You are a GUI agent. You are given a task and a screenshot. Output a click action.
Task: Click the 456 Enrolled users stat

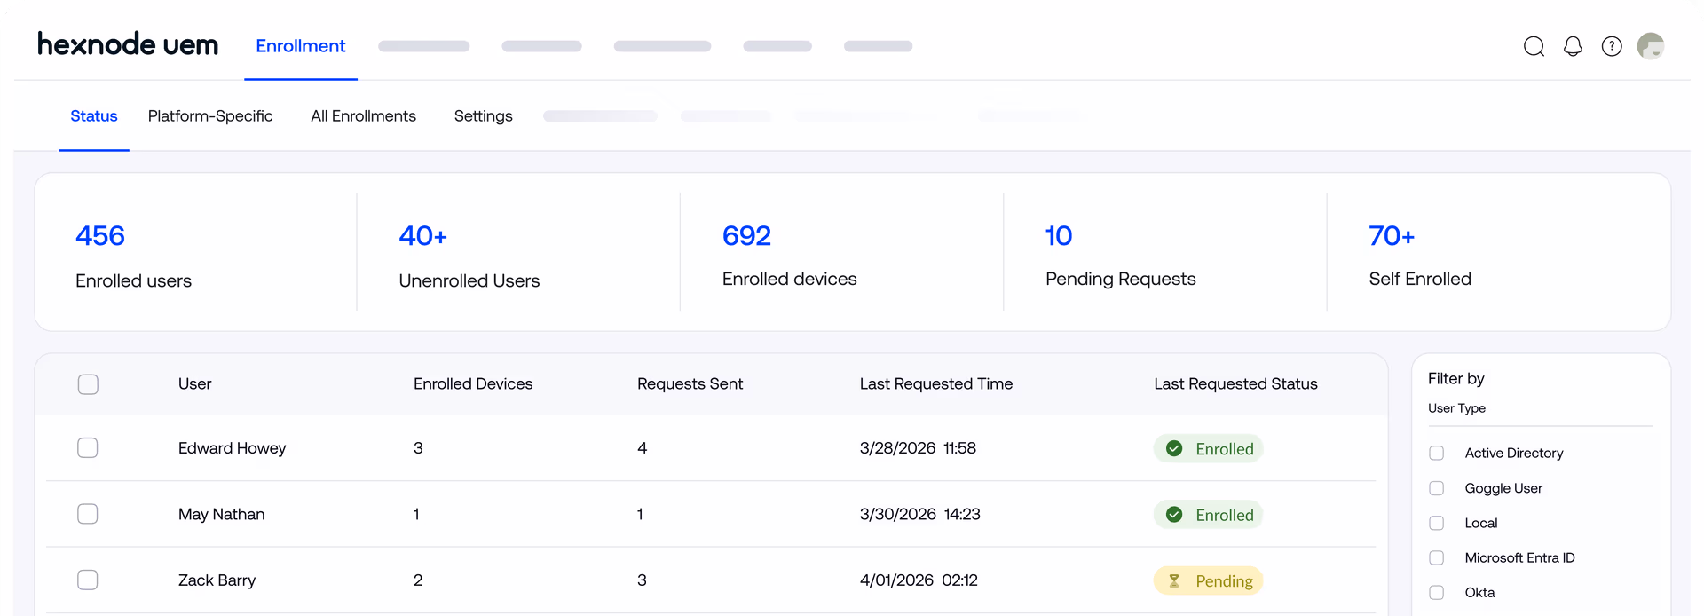click(133, 256)
